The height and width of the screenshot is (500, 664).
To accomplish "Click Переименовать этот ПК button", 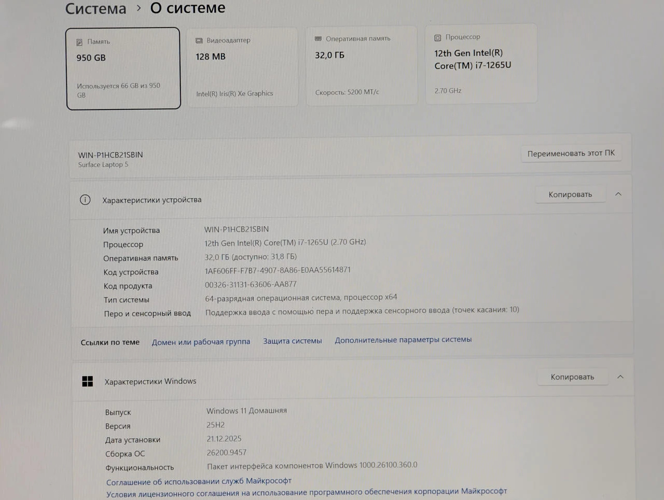I will (571, 153).
